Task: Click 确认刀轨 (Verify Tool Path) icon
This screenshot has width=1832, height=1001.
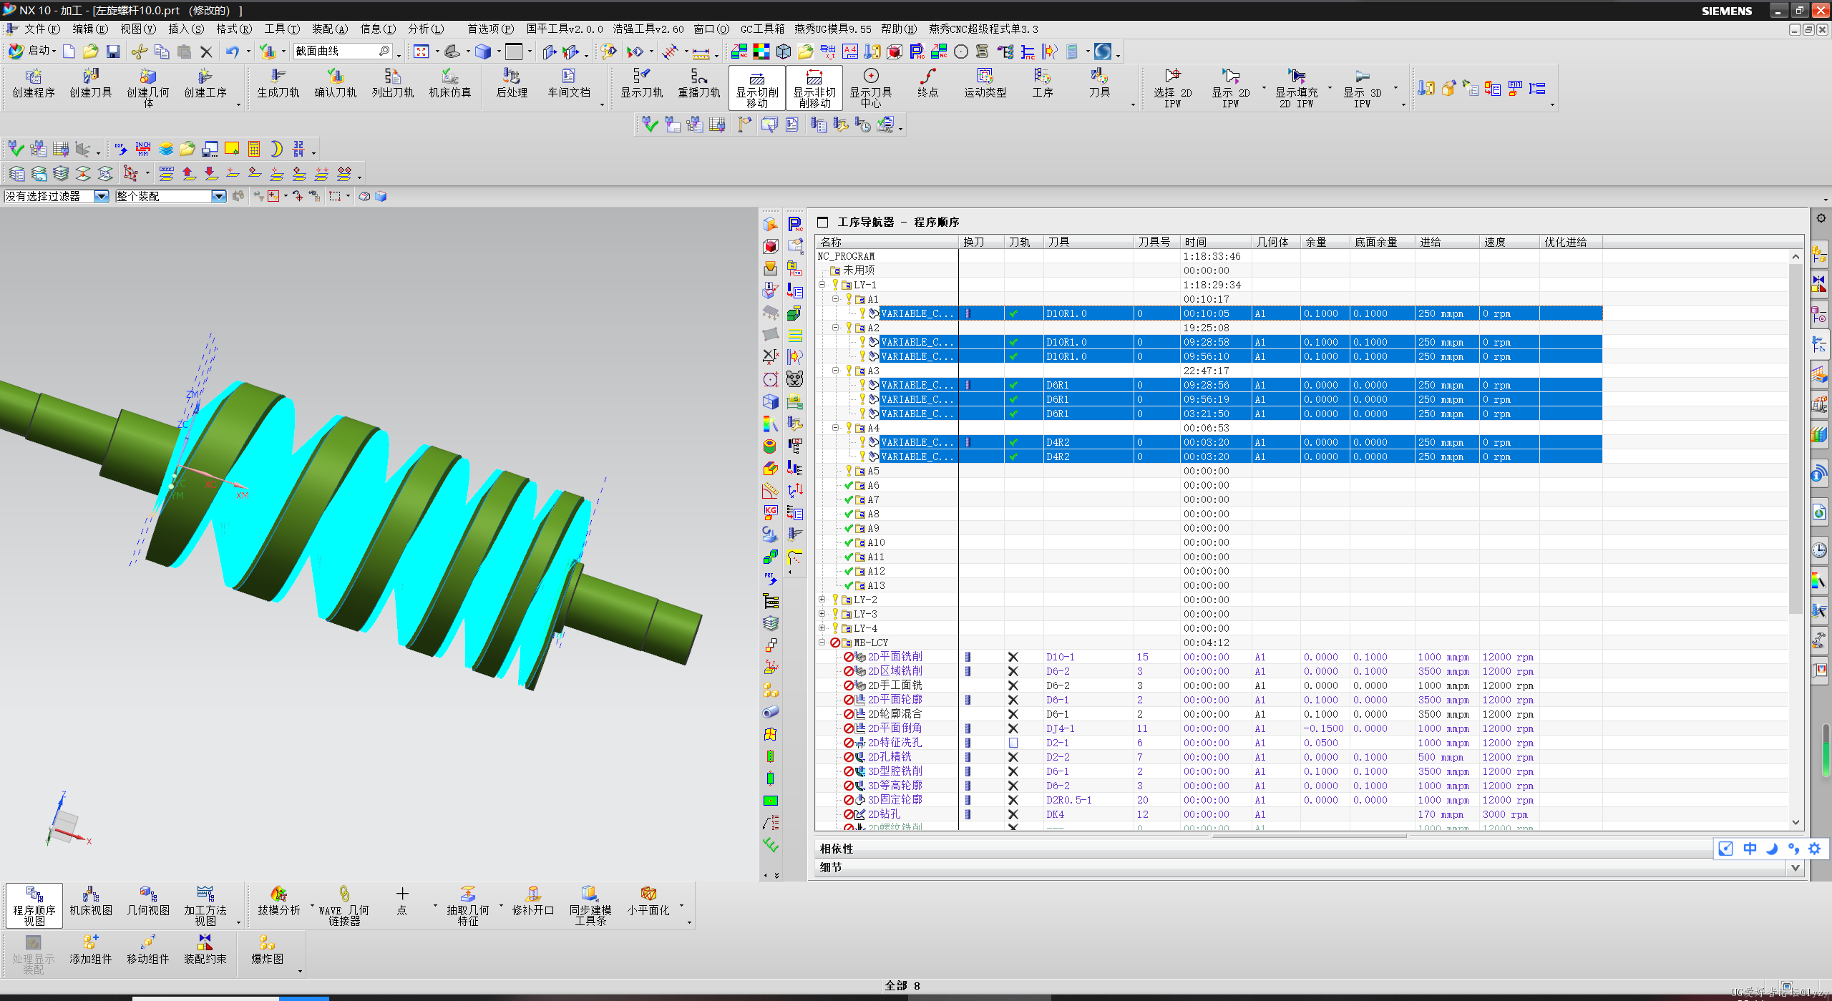Action: point(336,84)
